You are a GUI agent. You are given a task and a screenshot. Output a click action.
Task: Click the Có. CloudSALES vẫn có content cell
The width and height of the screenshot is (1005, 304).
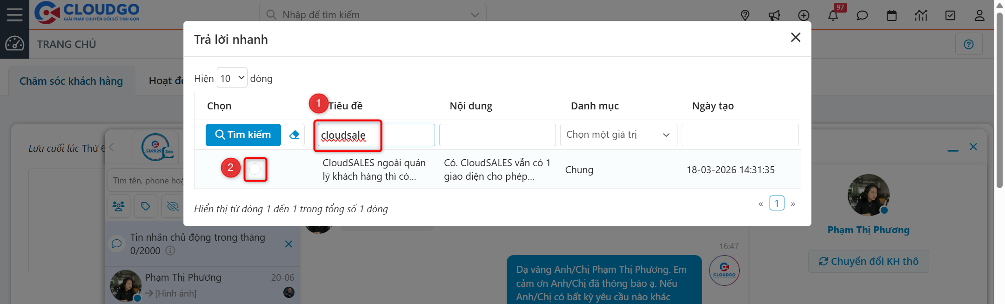(x=497, y=169)
